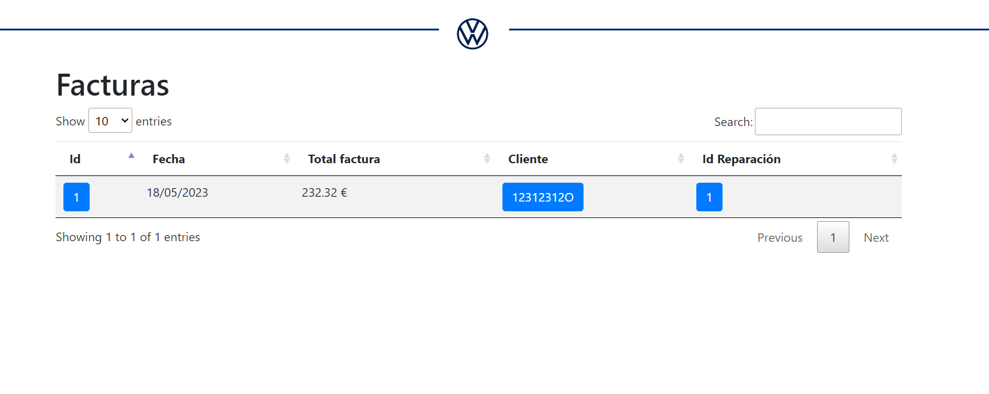Click the sort arrows in the Fecha column
The image size is (989, 394).
click(287, 159)
